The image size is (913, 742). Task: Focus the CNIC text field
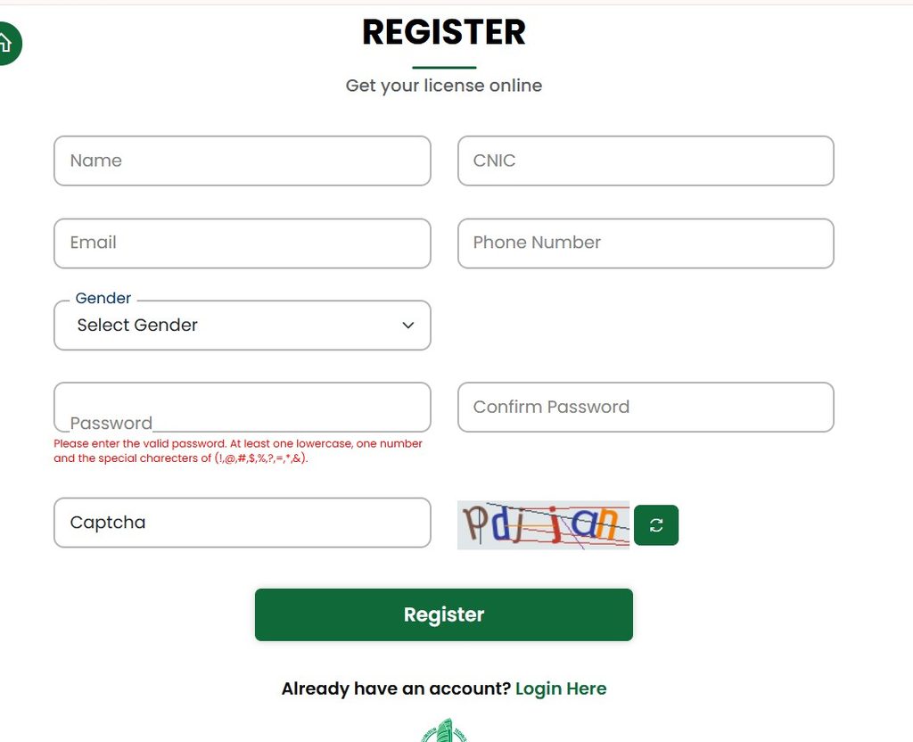point(646,161)
